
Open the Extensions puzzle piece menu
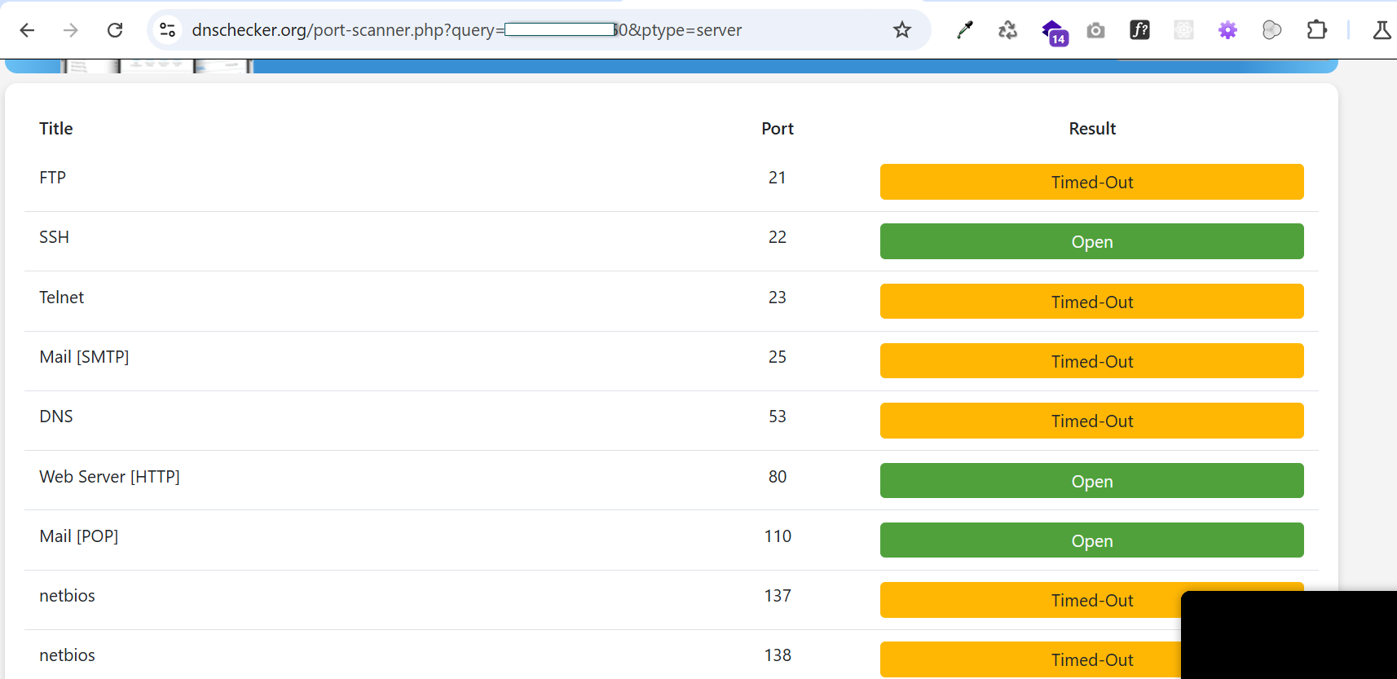tap(1316, 30)
